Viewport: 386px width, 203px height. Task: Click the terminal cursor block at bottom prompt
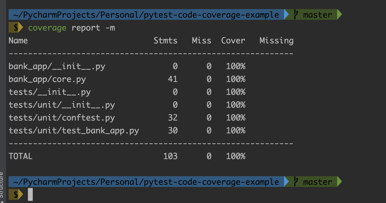[30, 194]
